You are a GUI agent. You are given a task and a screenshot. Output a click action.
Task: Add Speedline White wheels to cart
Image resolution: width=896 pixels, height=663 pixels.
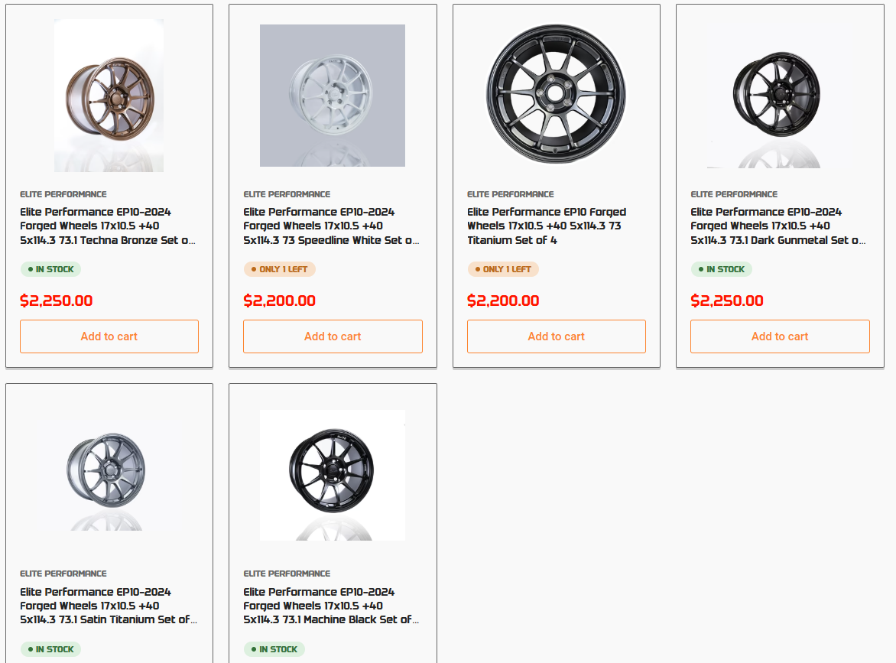pos(333,336)
